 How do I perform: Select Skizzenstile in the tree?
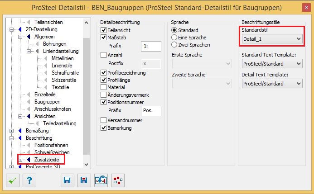(64, 80)
